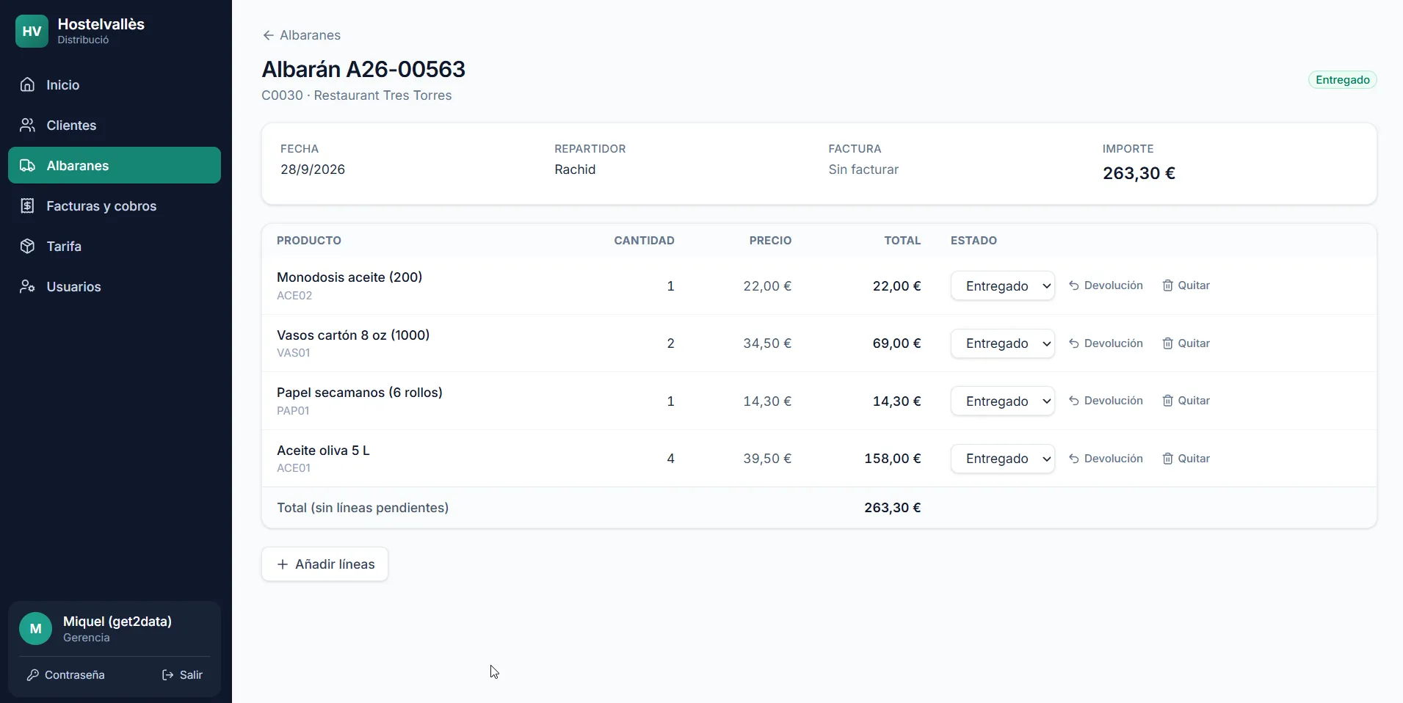
Task: Click the 158,00 € total cell
Action: [892, 459]
